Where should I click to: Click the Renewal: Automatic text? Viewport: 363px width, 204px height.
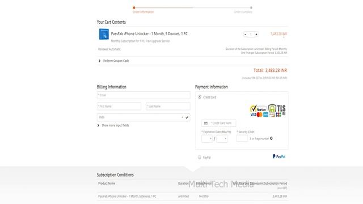[109, 49]
